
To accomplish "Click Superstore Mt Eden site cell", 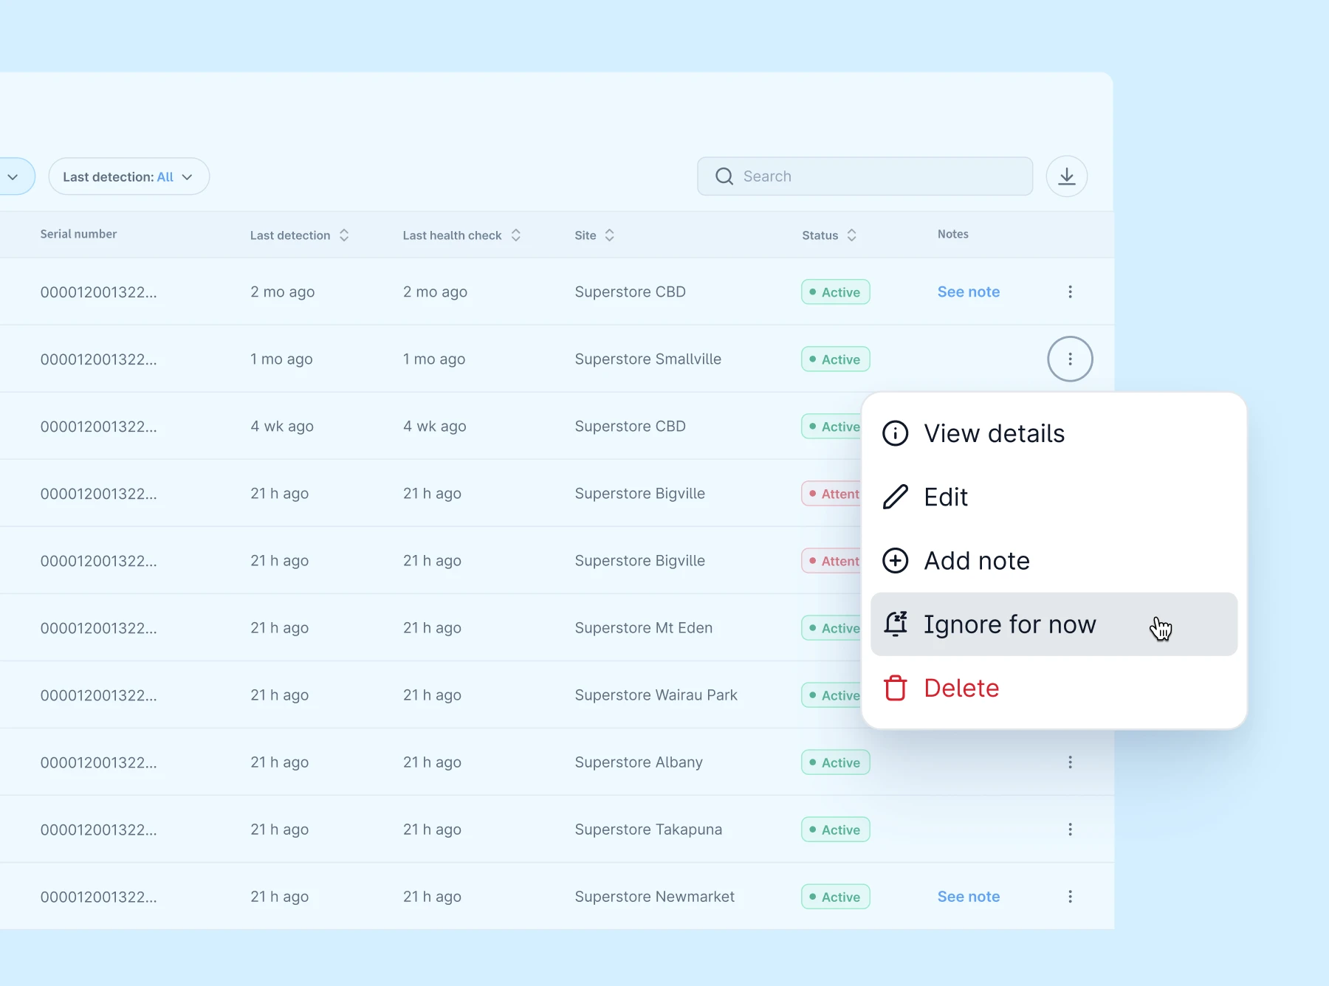I will [x=643, y=628].
